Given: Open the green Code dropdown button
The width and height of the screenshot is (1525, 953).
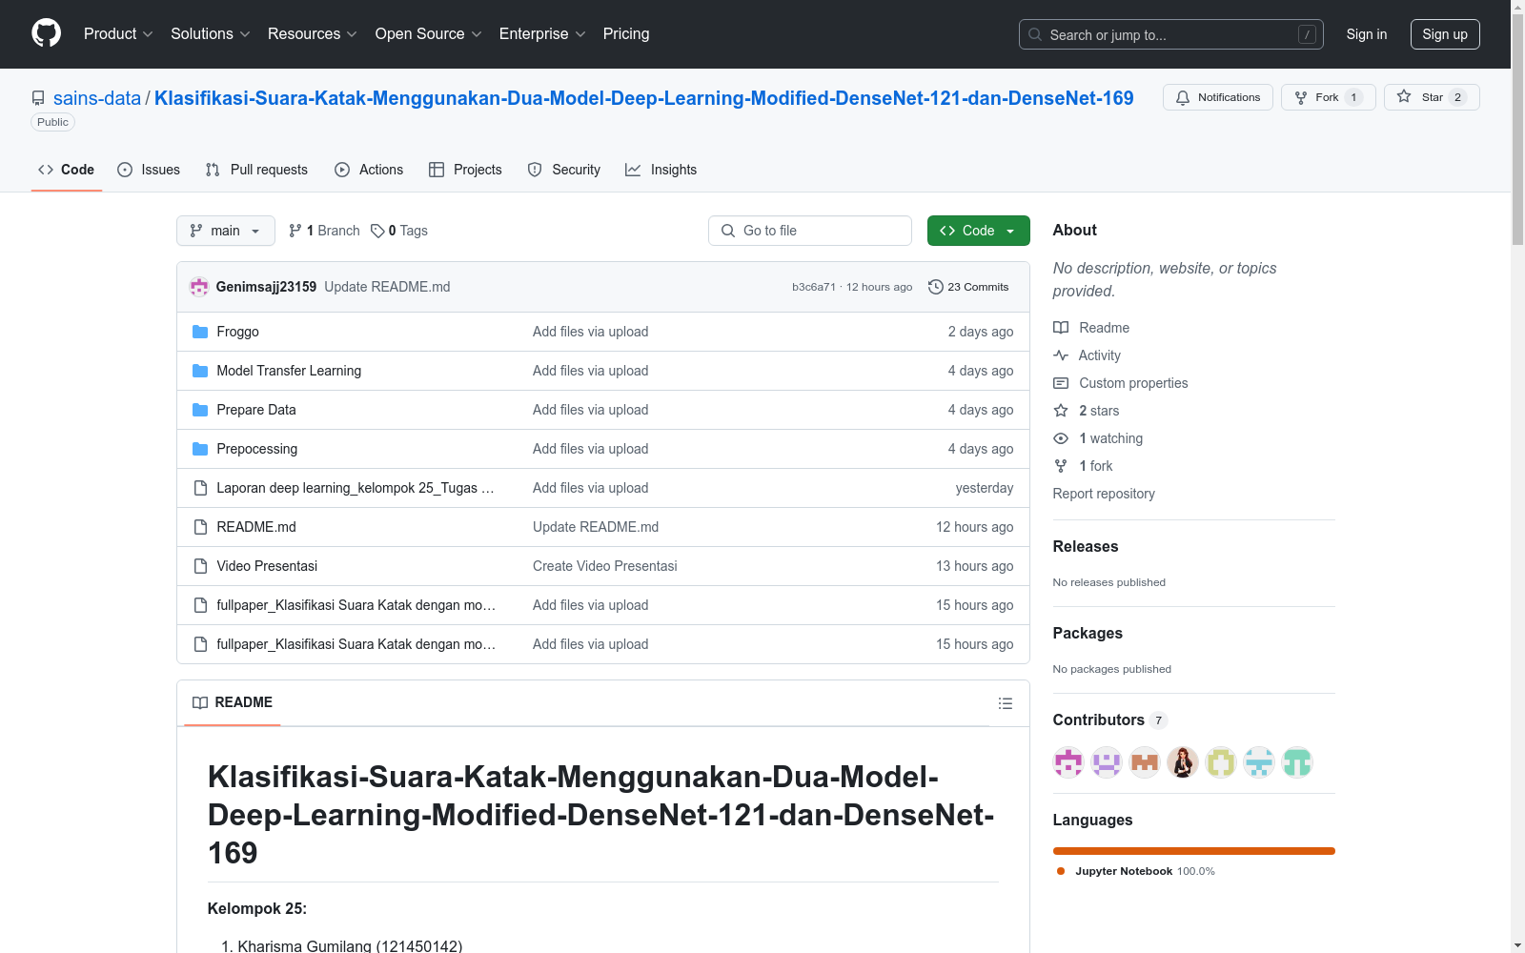Looking at the screenshot, I should [978, 231].
